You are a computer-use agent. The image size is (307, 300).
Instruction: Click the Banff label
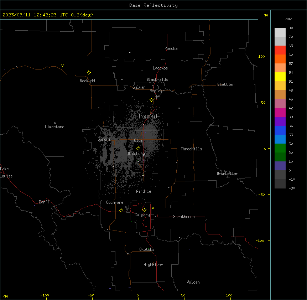(x=44, y=202)
